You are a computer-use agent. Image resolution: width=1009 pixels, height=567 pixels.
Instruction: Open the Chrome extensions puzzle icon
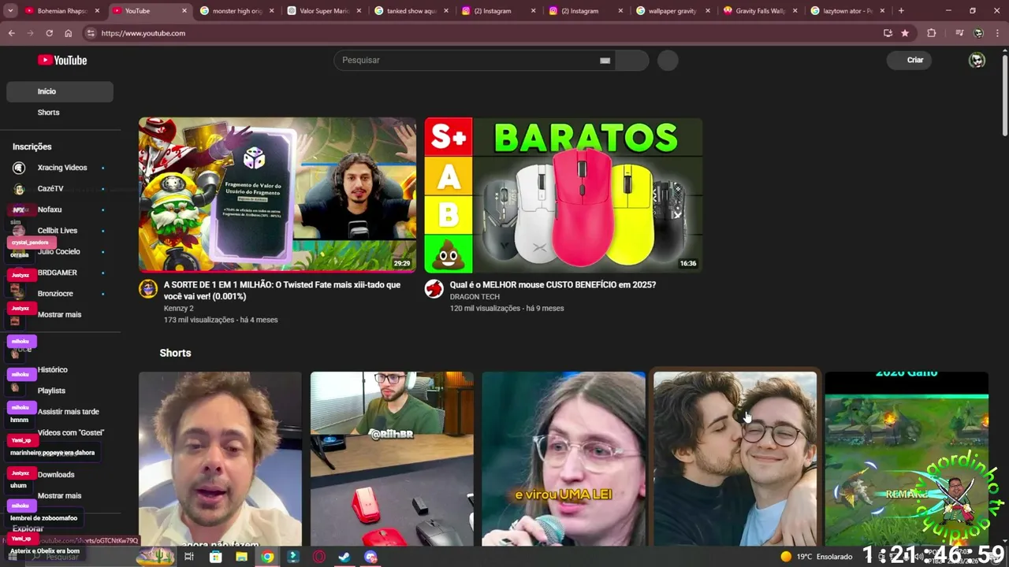[931, 33]
